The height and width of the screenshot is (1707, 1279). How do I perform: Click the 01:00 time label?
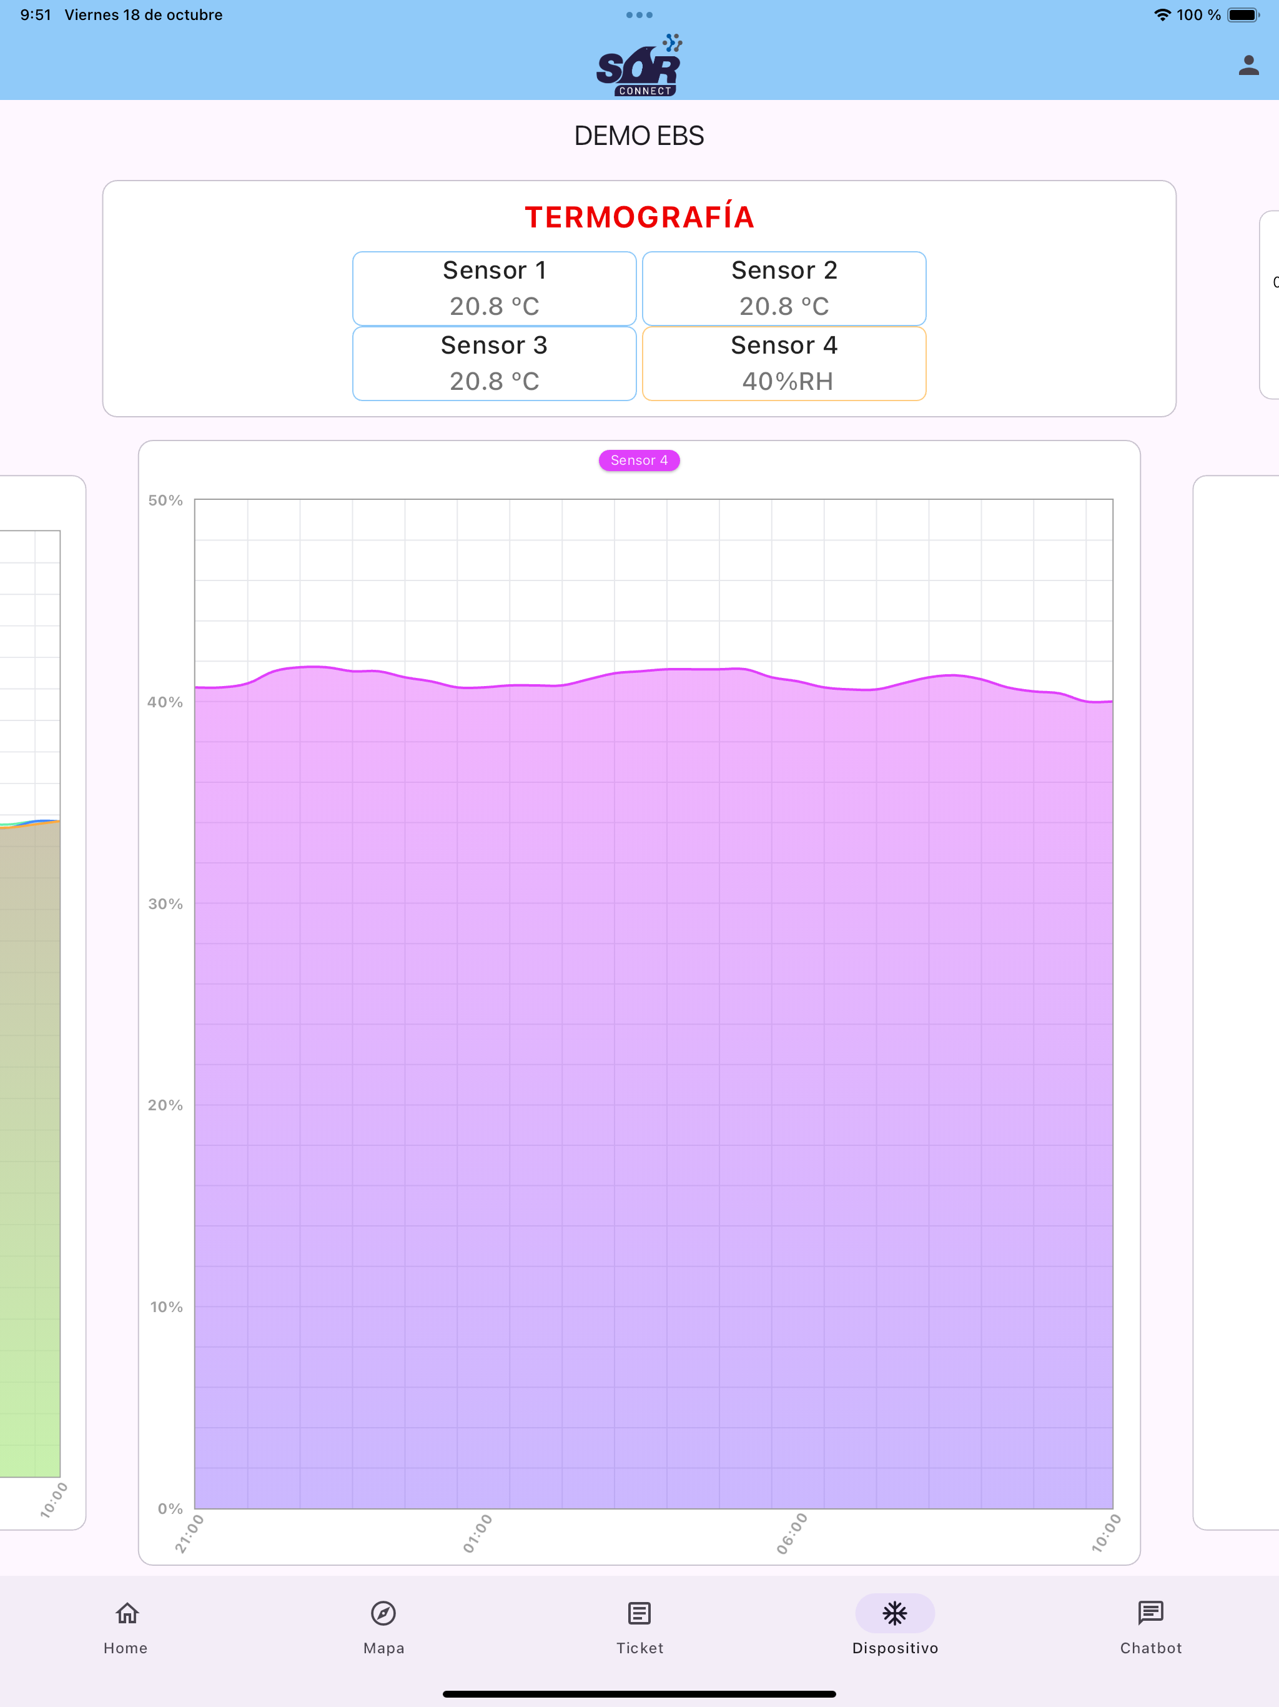point(477,1533)
